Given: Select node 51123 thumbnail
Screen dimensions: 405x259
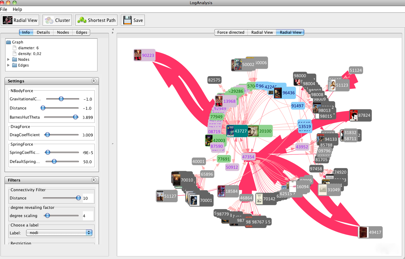Looking at the screenshot, I should (x=332, y=85).
